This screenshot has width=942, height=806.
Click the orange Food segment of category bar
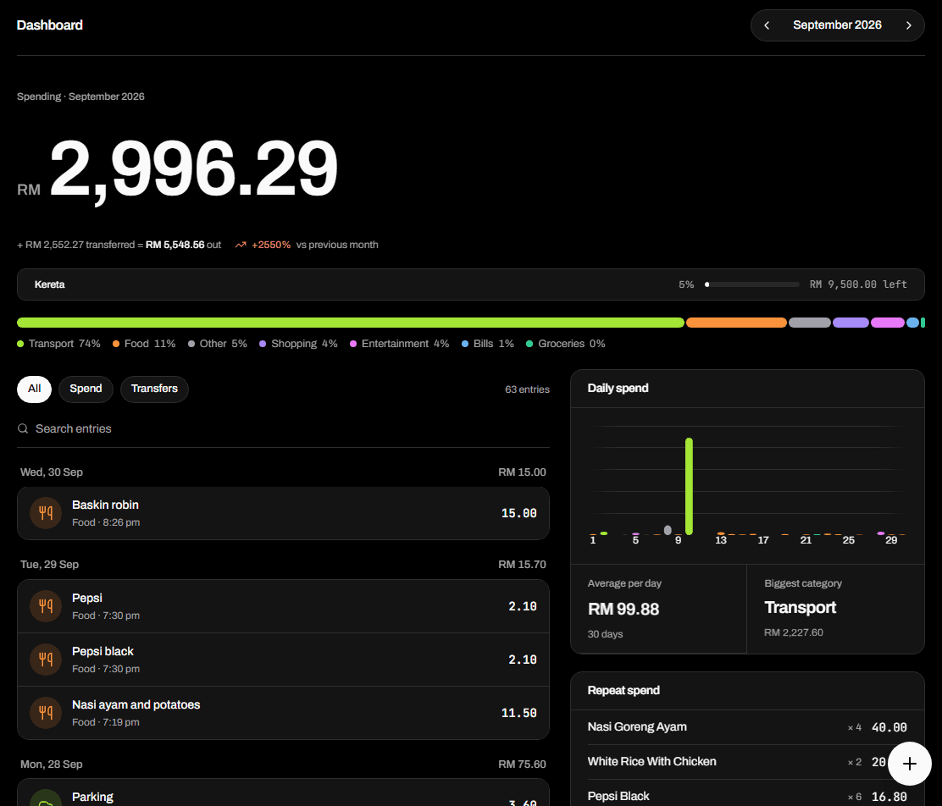[736, 323]
